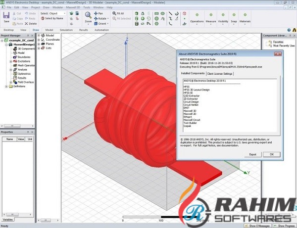Click Show 0 Messages button
Screen dimensions: 297x228
[257, 226]
